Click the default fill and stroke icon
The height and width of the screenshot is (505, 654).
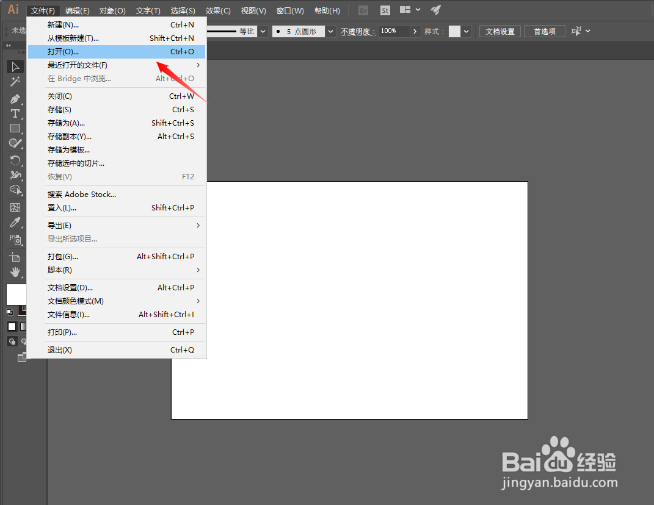click(x=10, y=312)
